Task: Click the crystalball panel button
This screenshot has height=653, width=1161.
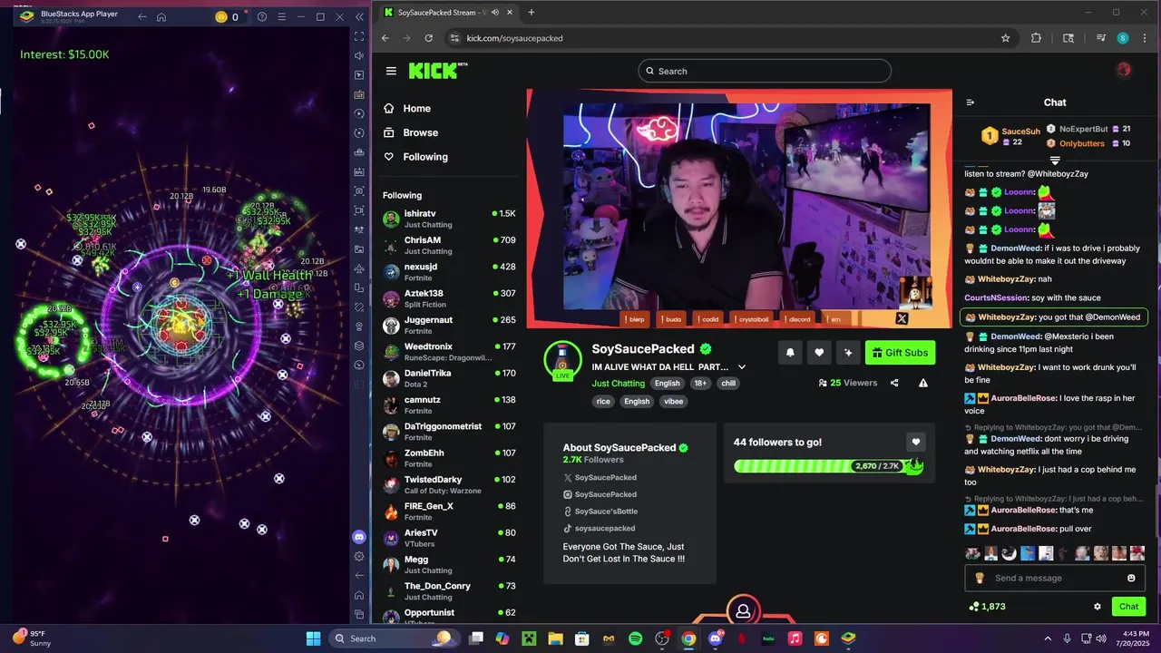Action: pyautogui.click(x=751, y=319)
